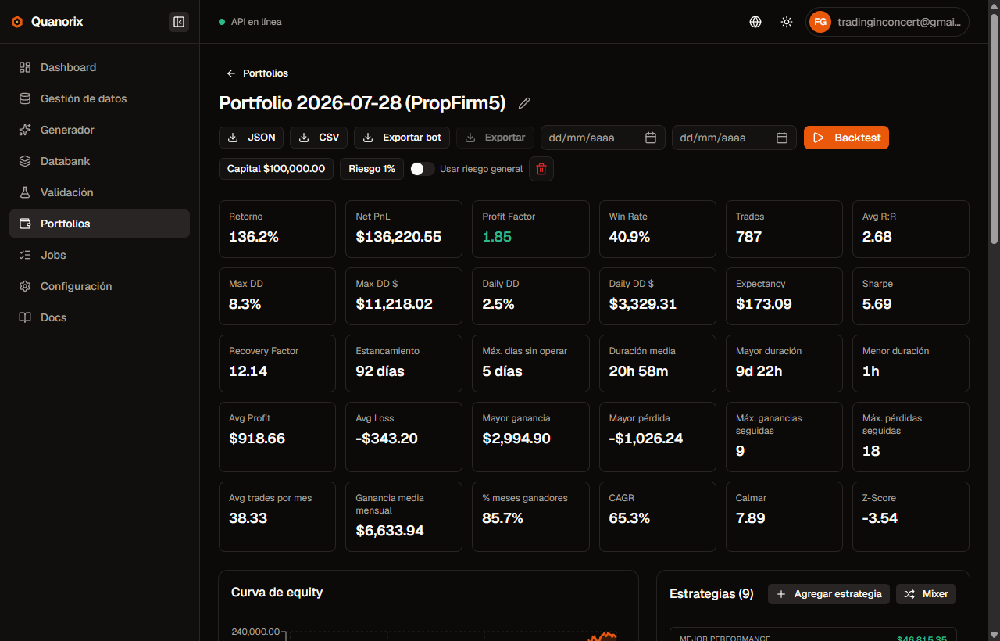Click the API en línea status
This screenshot has height=641, width=1000.
click(x=250, y=22)
